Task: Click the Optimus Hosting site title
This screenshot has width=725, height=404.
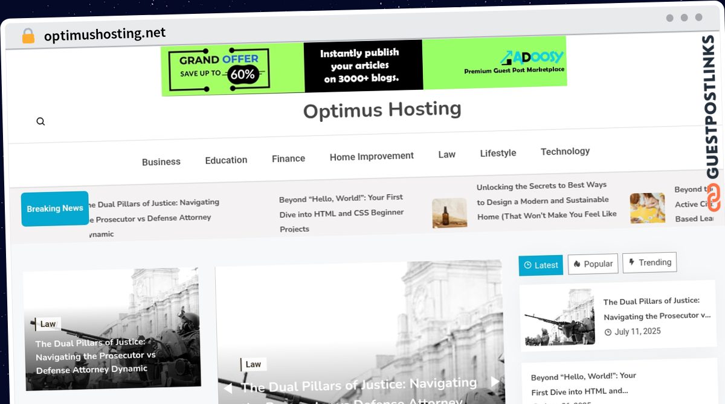Action: 382,110
